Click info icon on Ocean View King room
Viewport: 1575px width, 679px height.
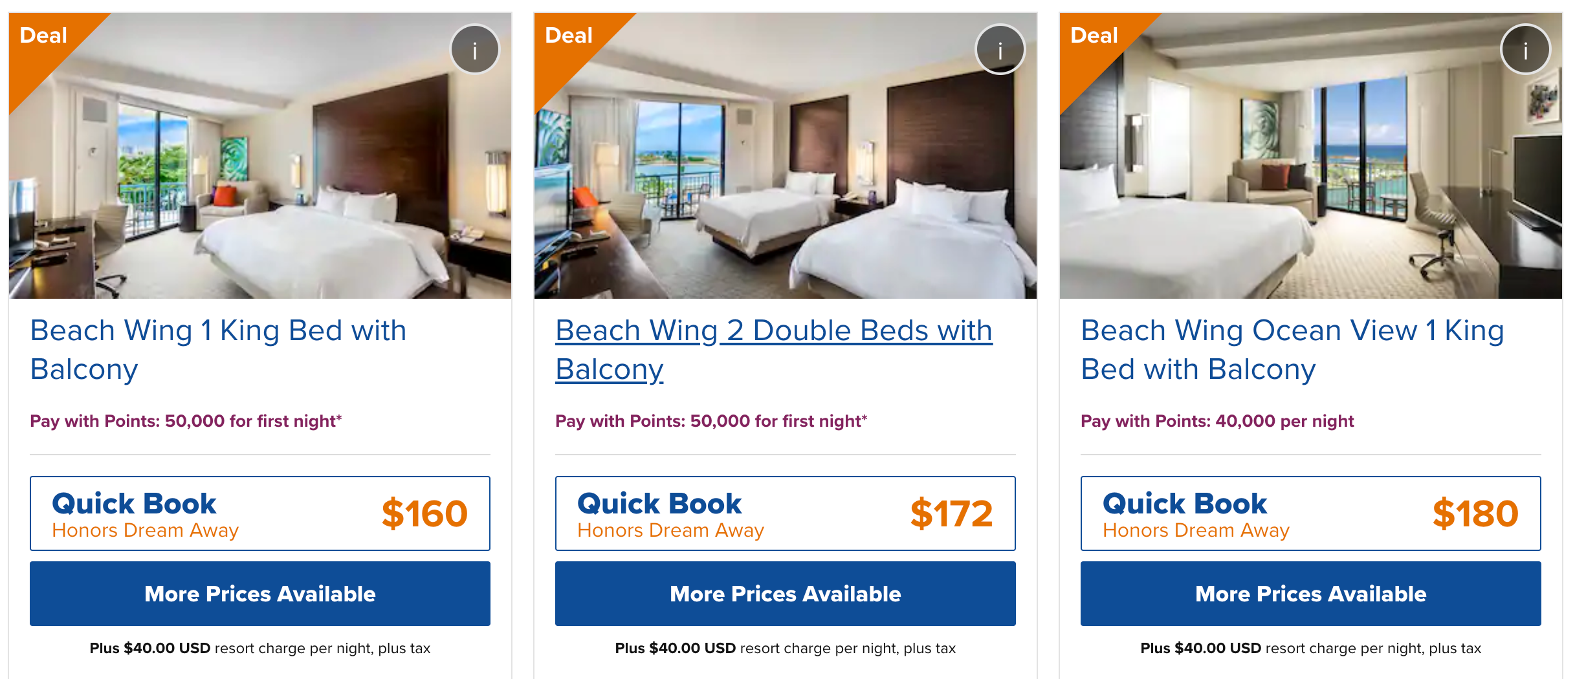point(1525,50)
